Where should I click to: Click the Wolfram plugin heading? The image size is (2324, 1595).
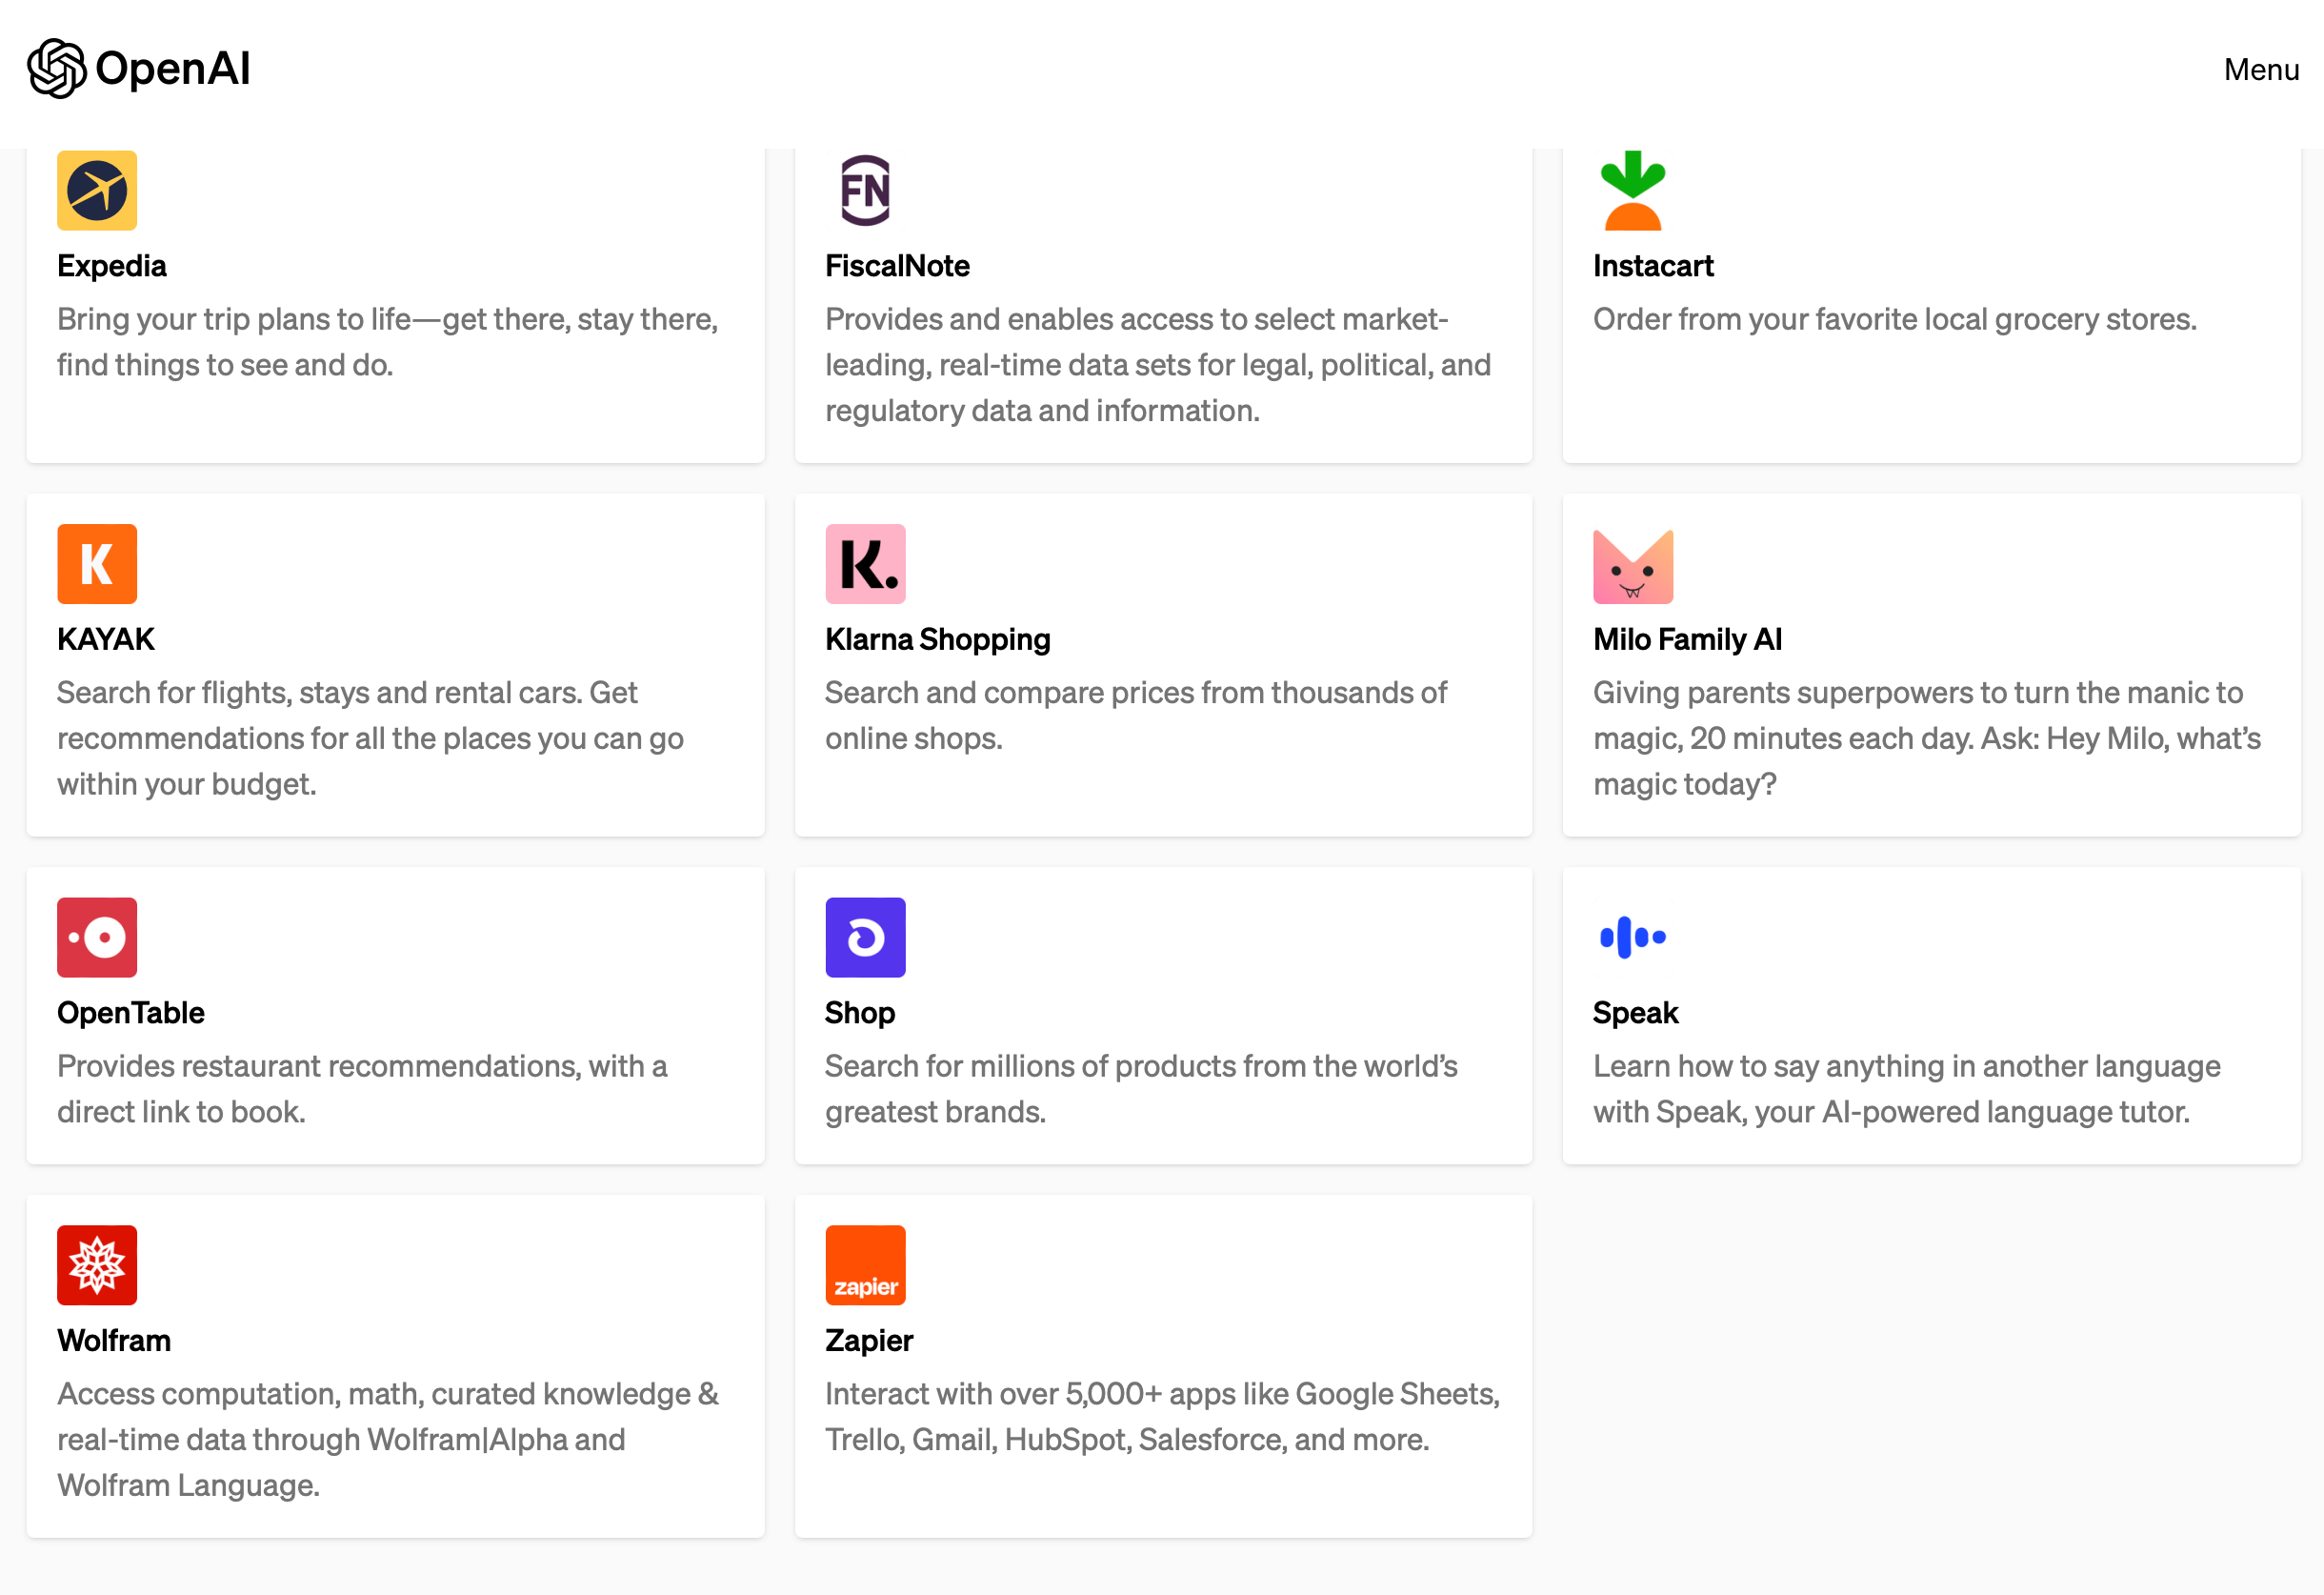tap(114, 1339)
